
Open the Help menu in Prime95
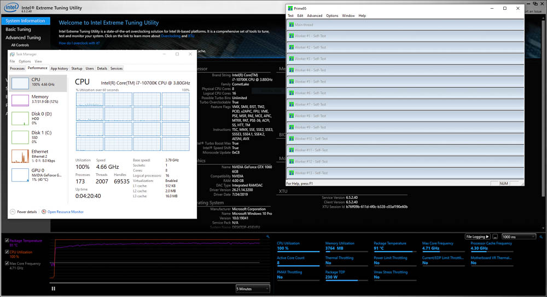(x=362, y=16)
